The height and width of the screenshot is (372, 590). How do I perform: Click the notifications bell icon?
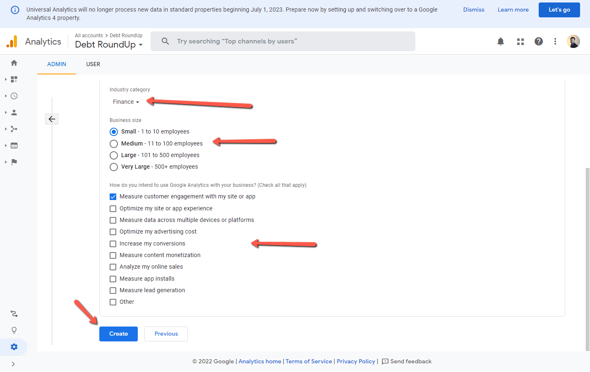501,41
